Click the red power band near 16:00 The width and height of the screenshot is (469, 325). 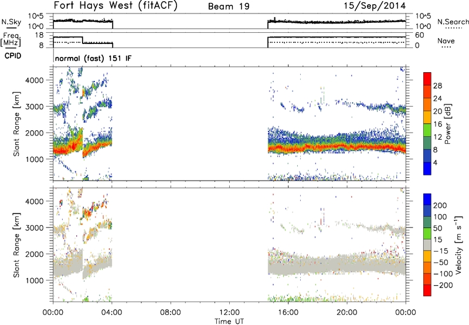288,148
